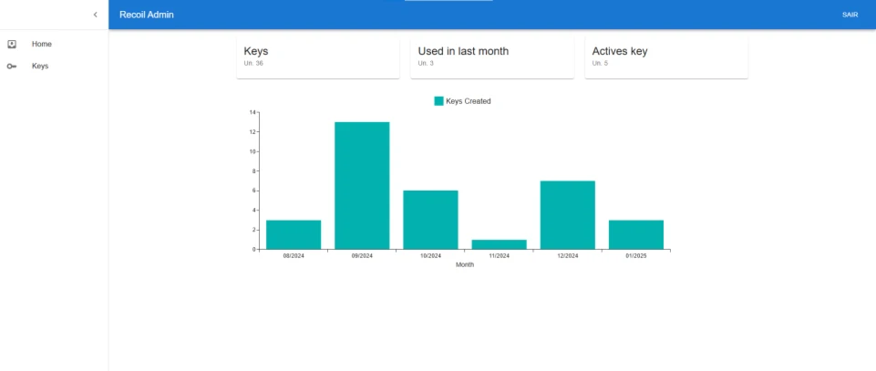Screen dimensions: 876x371
Task: Open the SAIR user menu
Action: [850, 15]
